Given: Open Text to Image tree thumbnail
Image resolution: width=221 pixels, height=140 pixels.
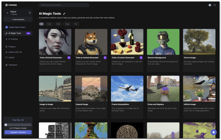Looking at the screenshot, I should (199, 42).
